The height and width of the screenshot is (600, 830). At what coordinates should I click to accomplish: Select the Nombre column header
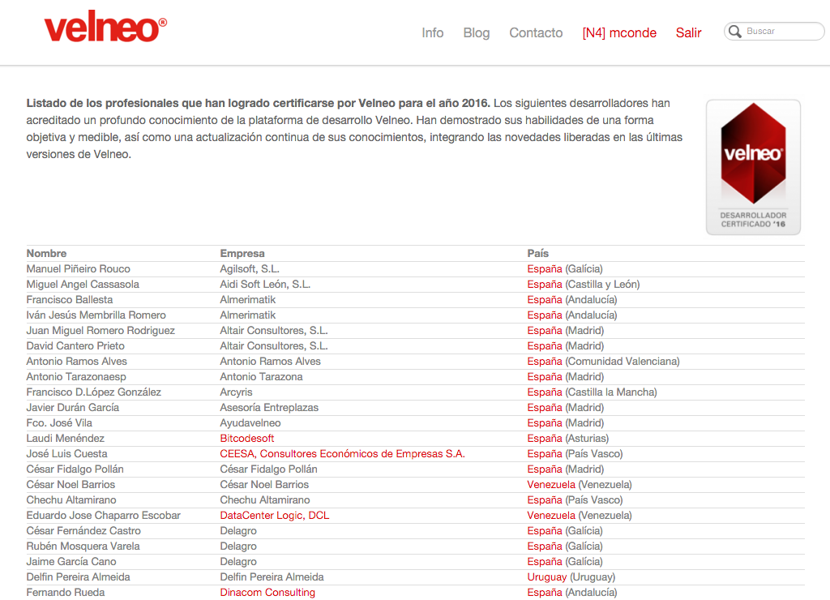click(46, 254)
